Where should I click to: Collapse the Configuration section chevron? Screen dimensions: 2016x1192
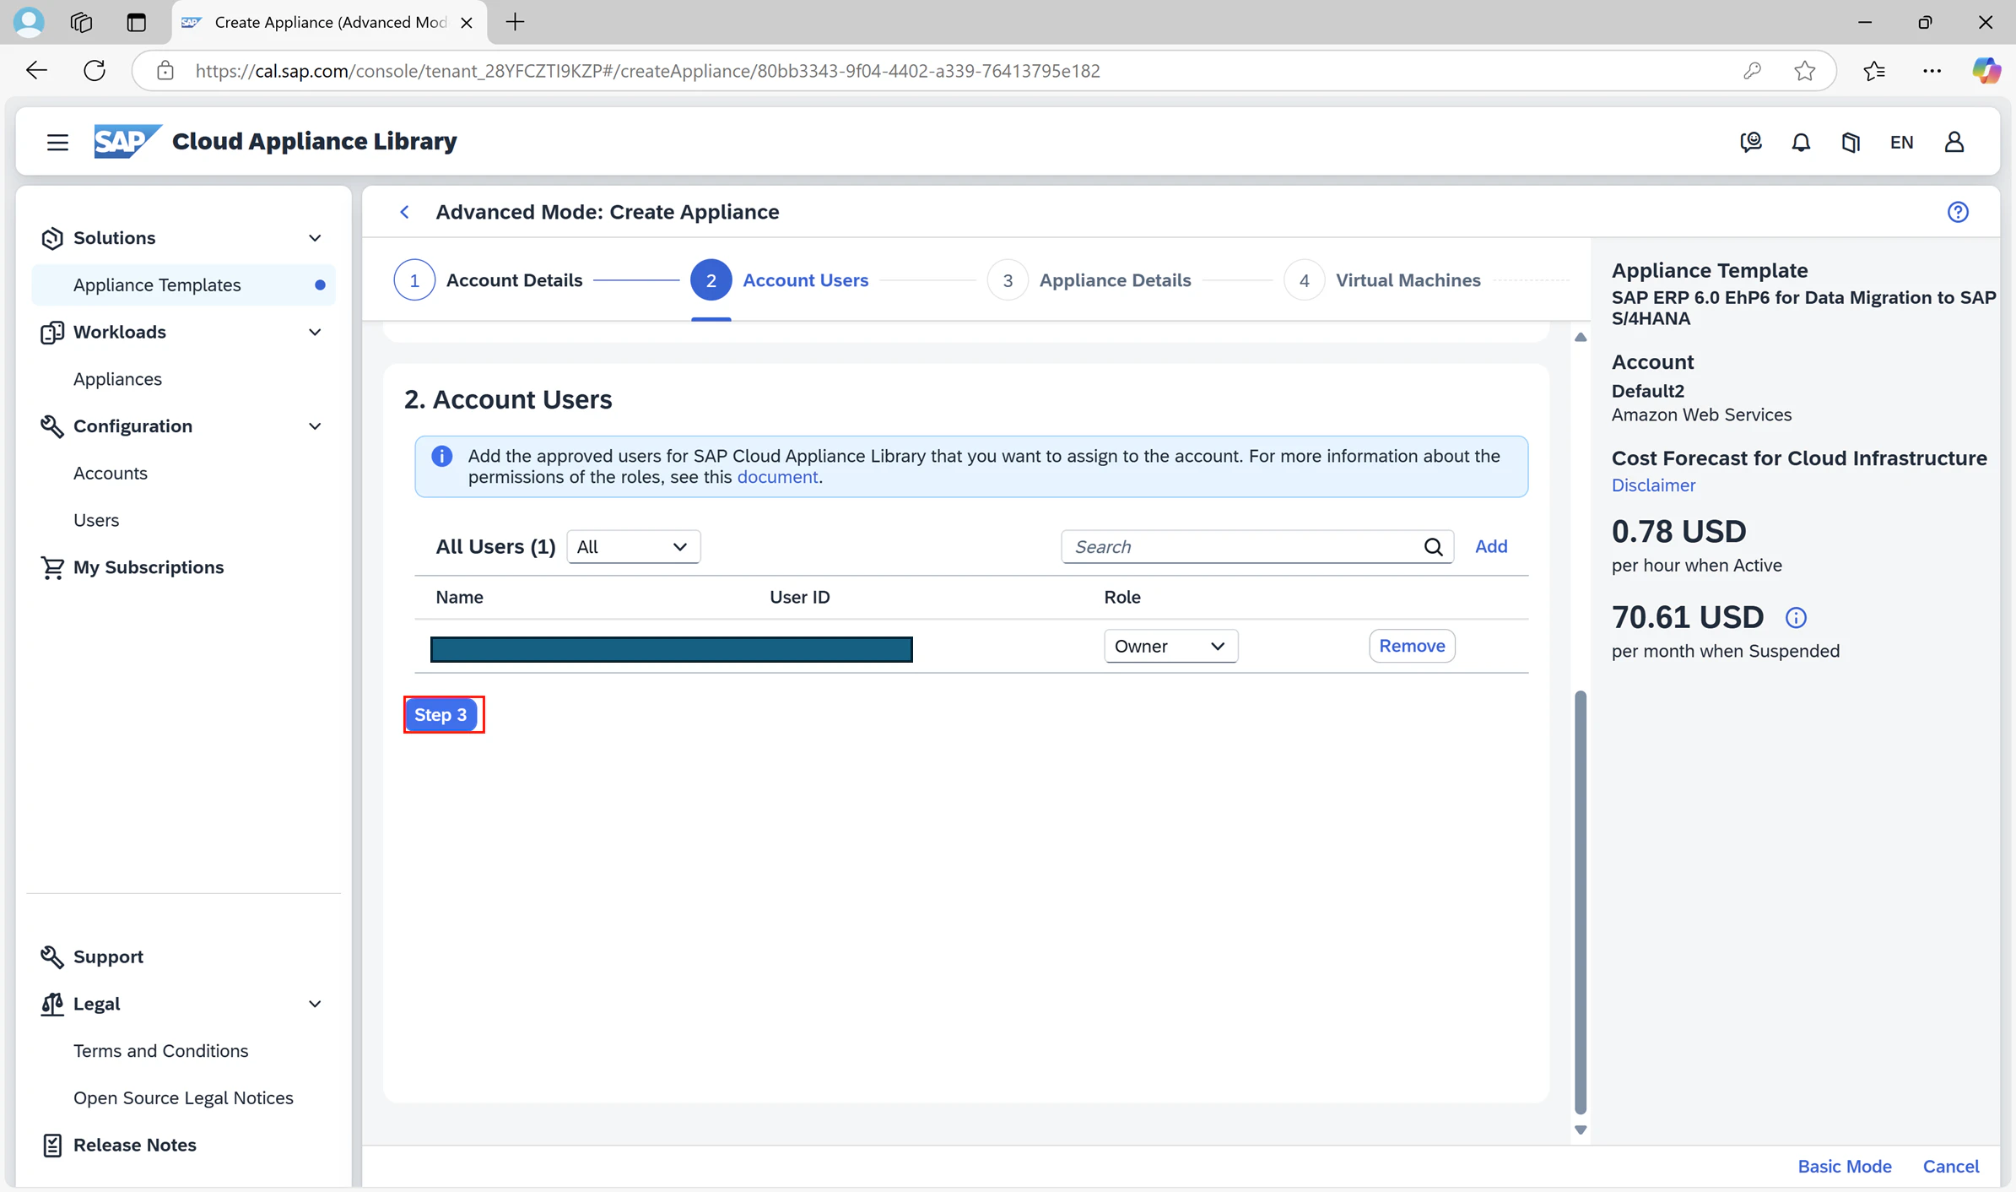click(315, 426)
